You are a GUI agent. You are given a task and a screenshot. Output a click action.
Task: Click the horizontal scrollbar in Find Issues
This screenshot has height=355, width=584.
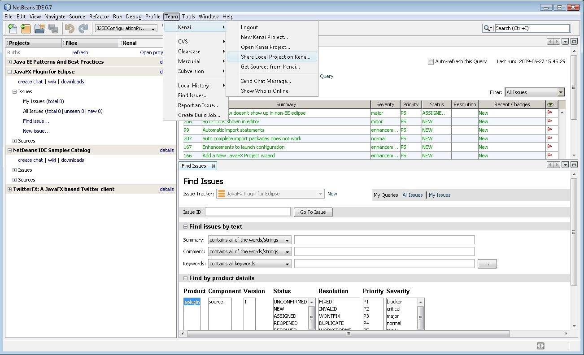(x=348, y=333)
